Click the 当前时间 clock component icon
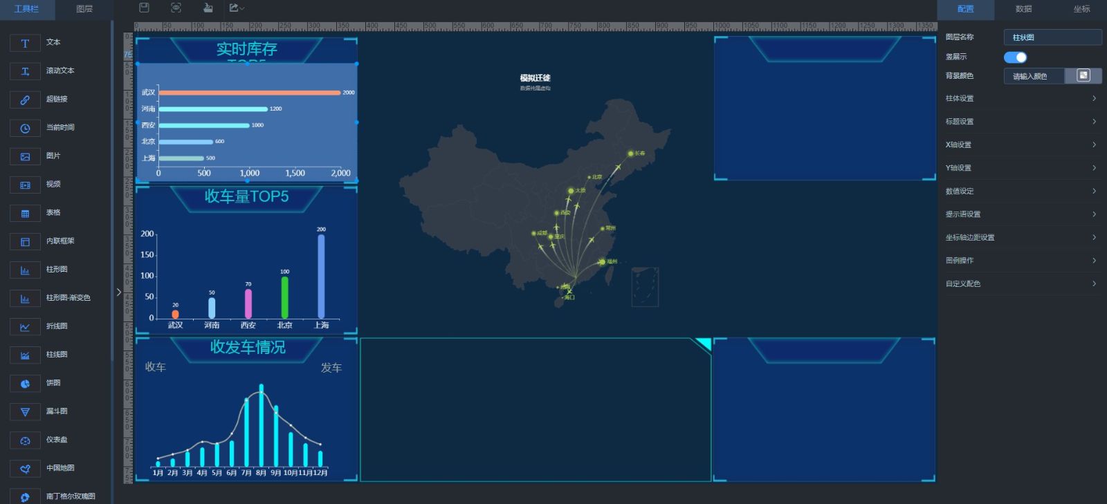This screenshot has width=1107, height=504. (25, 128)
